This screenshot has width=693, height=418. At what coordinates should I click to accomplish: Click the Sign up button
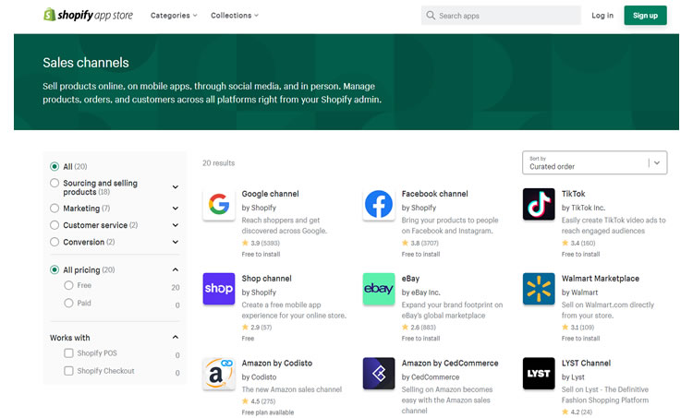[x=645, y=16]
